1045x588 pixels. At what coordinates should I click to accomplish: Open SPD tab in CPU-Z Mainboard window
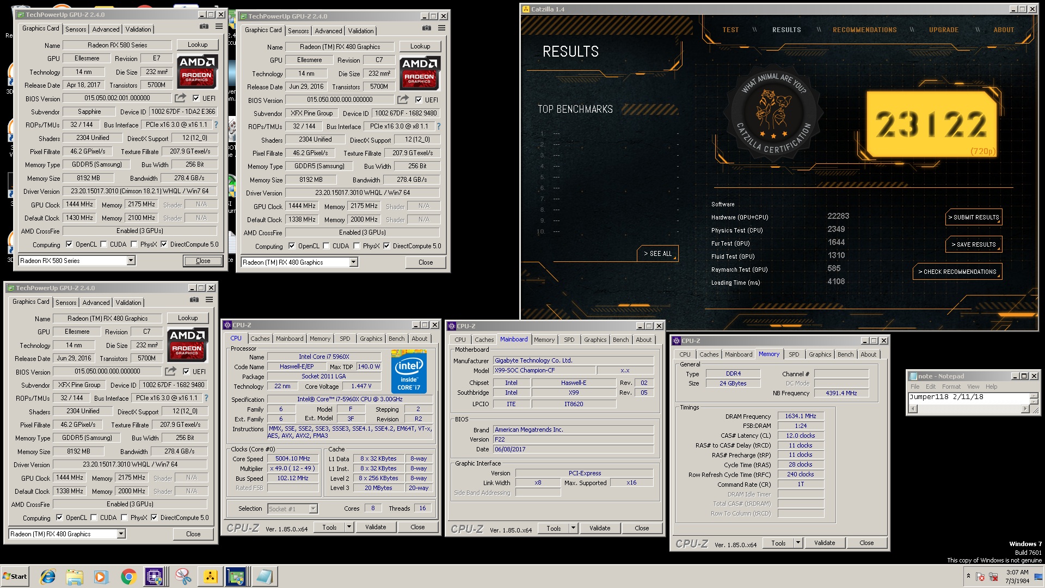(569, 340)
